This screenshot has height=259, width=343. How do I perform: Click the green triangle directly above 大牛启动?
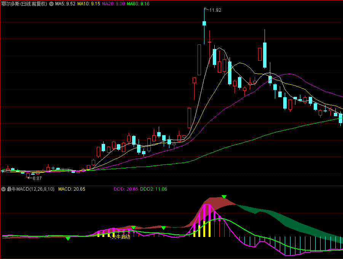tap(133, 227)
